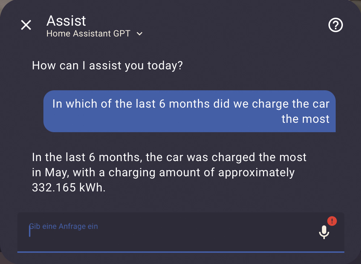Close the Assist dialog with the X
Screen dimensions: 361x264
point(26,25)
